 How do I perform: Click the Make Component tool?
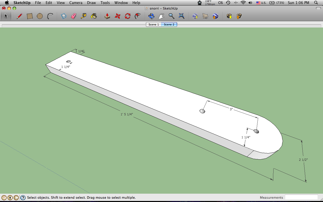(64, 16)
